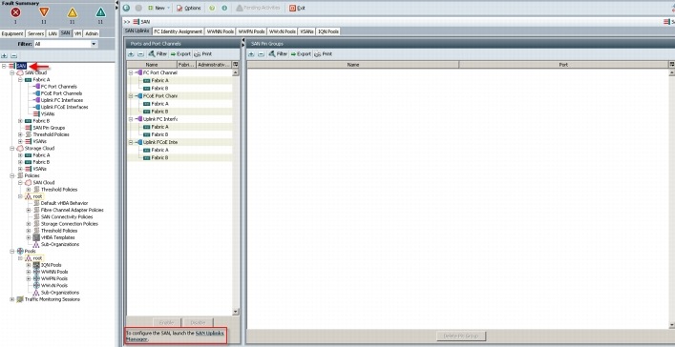
Task: Open the About info icon
Action: [224, 8]
